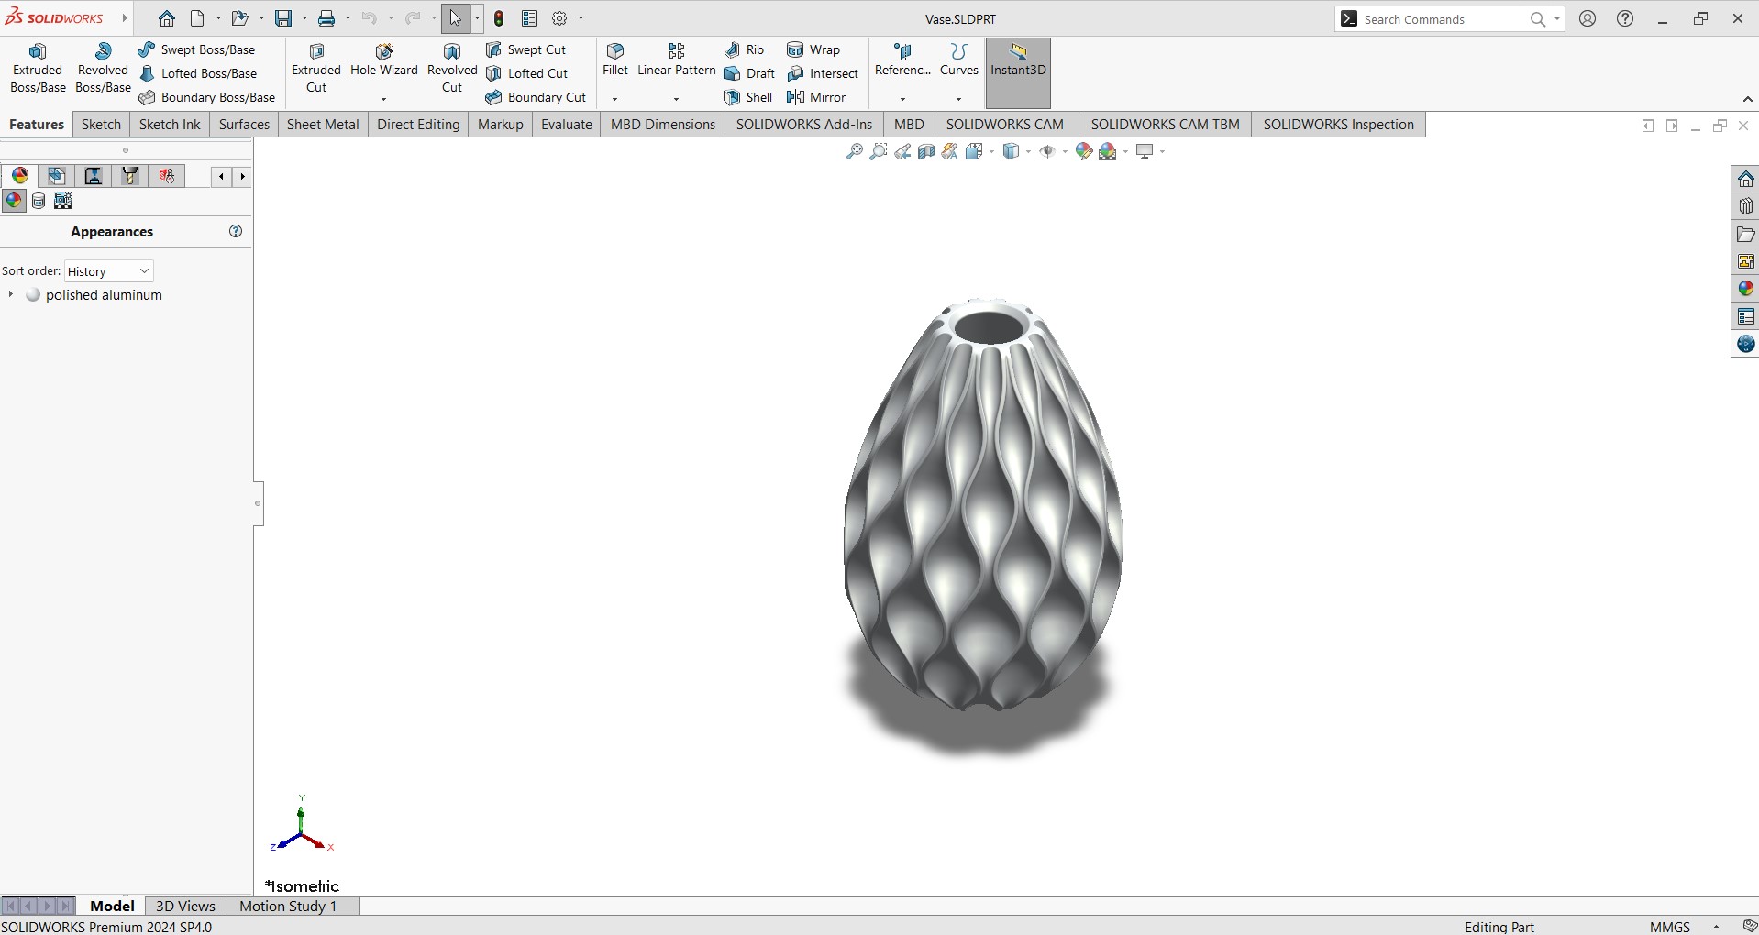Switch to the Sheet Metal tab
This screenshot has width=1759, height=935.
tap(323, 125)
